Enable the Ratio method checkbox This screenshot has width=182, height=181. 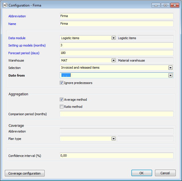[61, 107]
